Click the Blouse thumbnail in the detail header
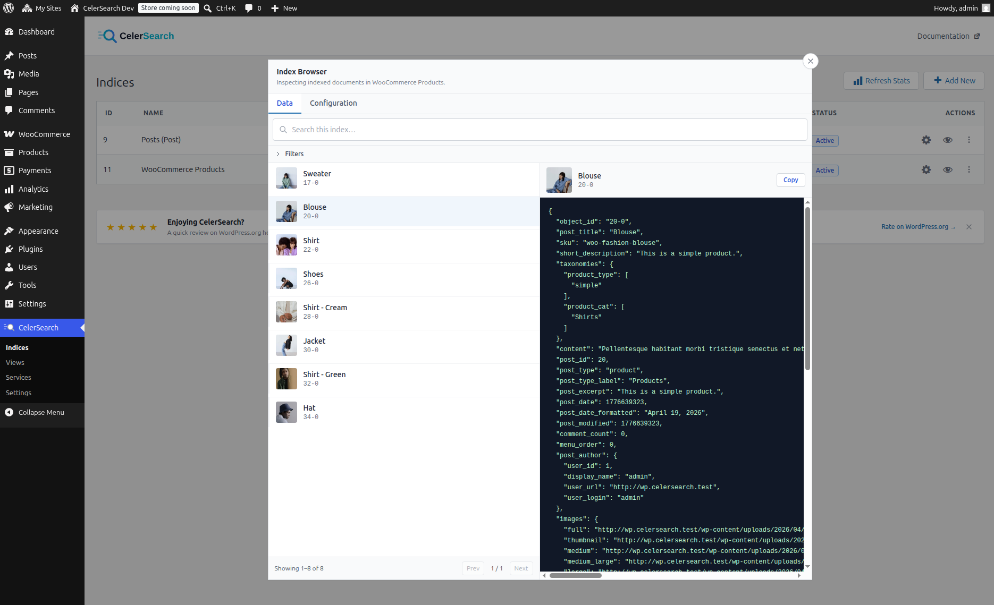 [559, 180]
